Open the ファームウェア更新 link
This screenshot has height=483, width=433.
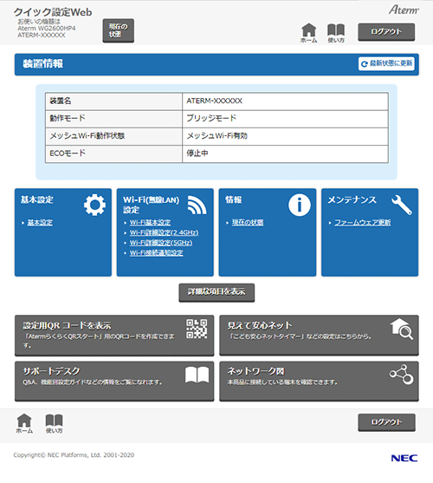pyautogui.click(x=363, y=222)
